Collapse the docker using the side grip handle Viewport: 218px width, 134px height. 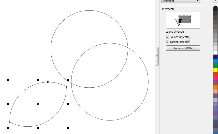click(x=157, y=56)
